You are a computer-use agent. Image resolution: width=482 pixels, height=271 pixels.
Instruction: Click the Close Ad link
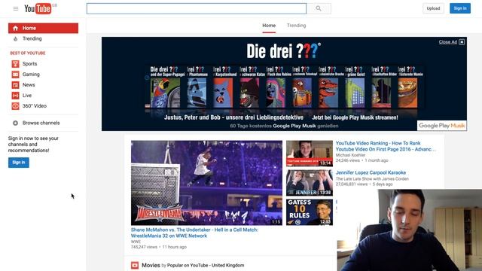pos(448,42)
